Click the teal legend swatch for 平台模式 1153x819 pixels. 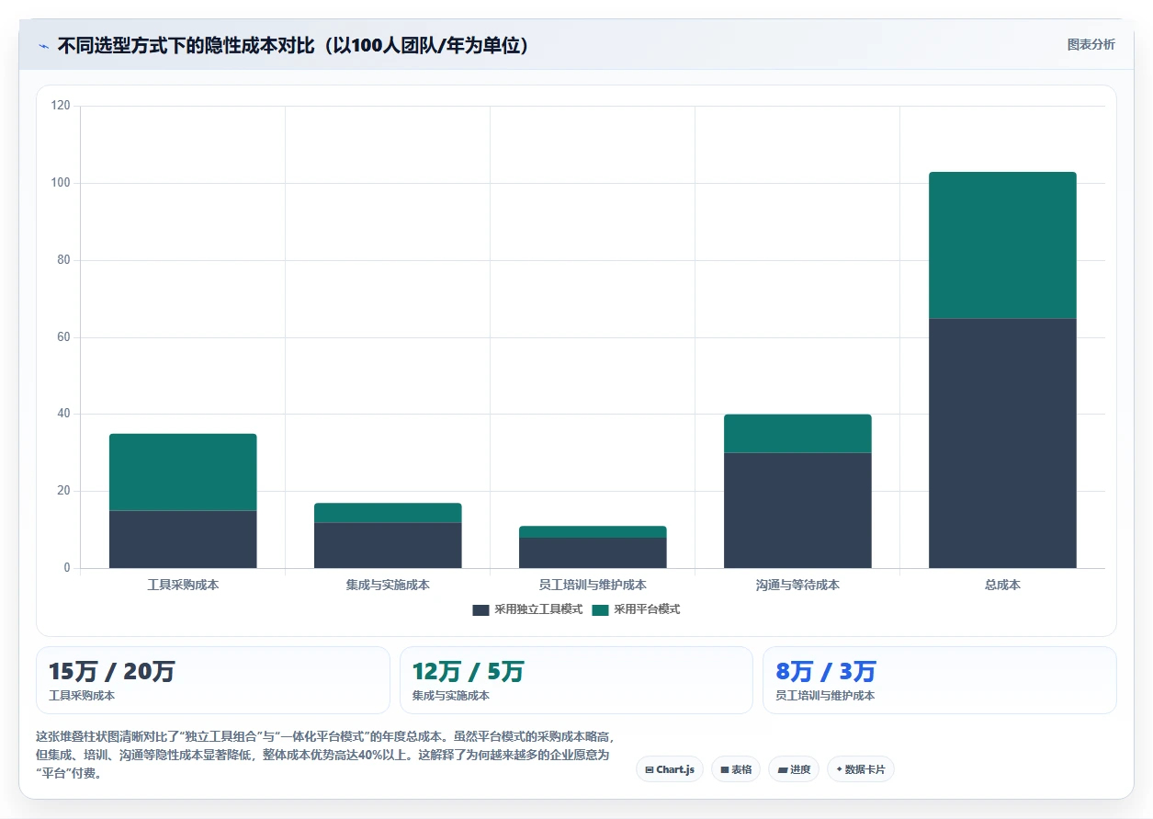600,609
